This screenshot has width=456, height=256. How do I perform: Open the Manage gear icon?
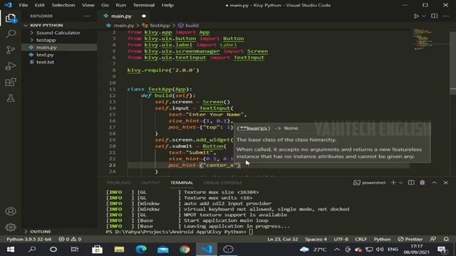[x=11, y=227]
